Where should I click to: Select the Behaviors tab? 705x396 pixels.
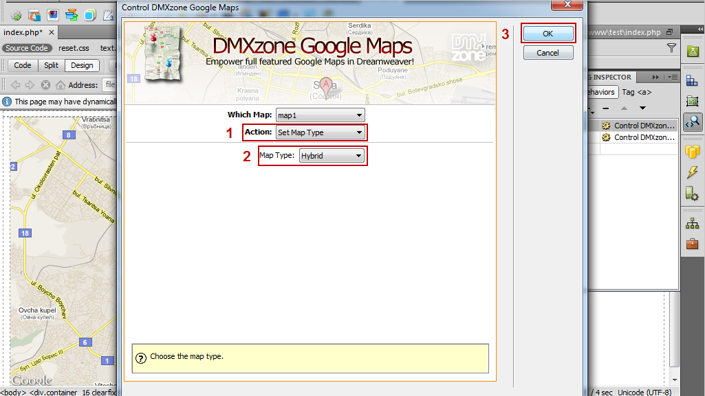point(602,92)
